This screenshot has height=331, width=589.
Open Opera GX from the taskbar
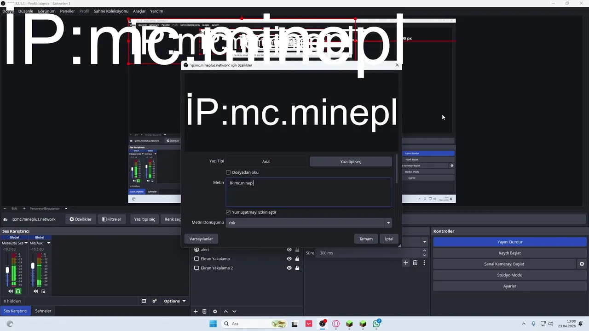336,324
